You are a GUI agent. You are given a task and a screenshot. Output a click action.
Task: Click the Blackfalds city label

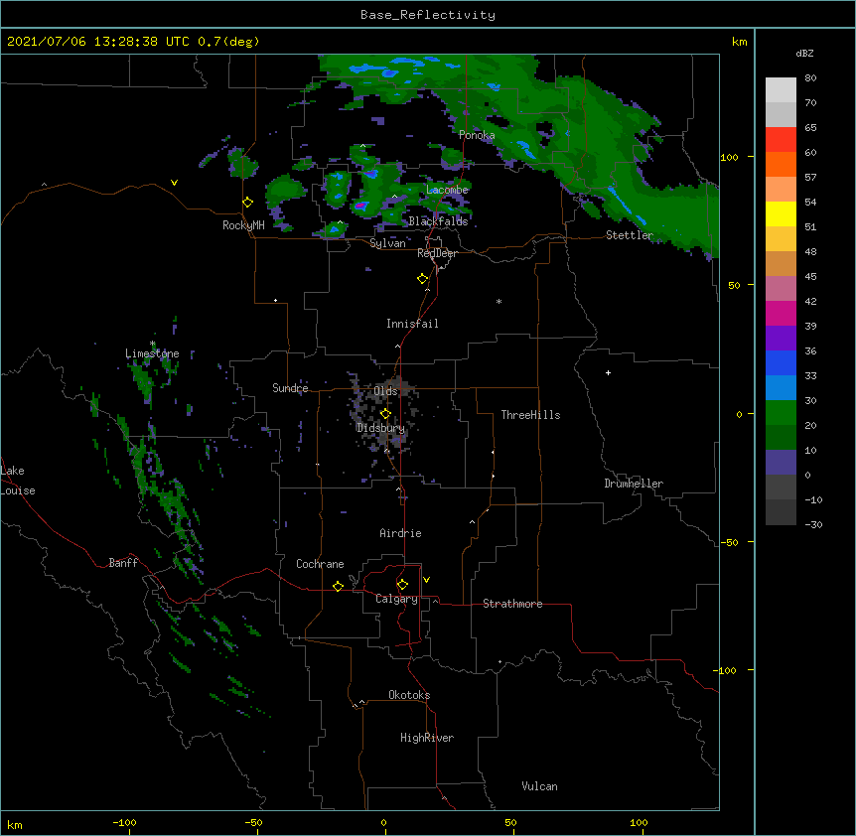point(438,221)
